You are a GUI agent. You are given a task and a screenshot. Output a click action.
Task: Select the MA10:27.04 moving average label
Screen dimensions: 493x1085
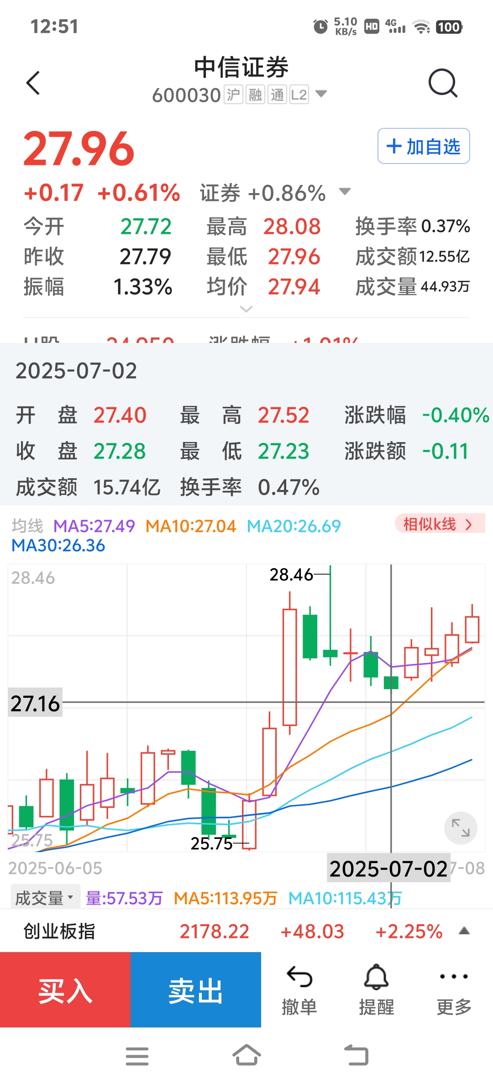pyautogui.click(x=191, y=526)
